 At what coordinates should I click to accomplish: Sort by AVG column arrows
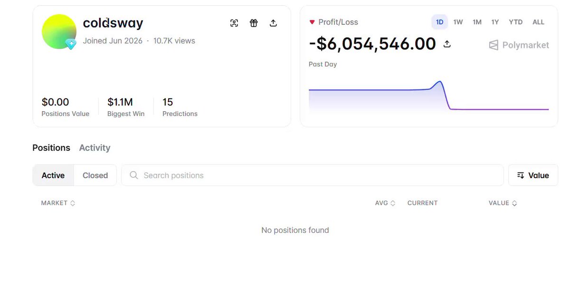click(x=393, y=203)
